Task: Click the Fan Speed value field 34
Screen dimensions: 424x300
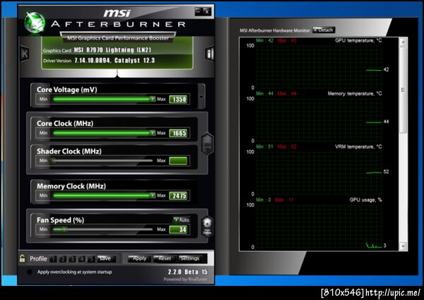Action: (179, 230)
